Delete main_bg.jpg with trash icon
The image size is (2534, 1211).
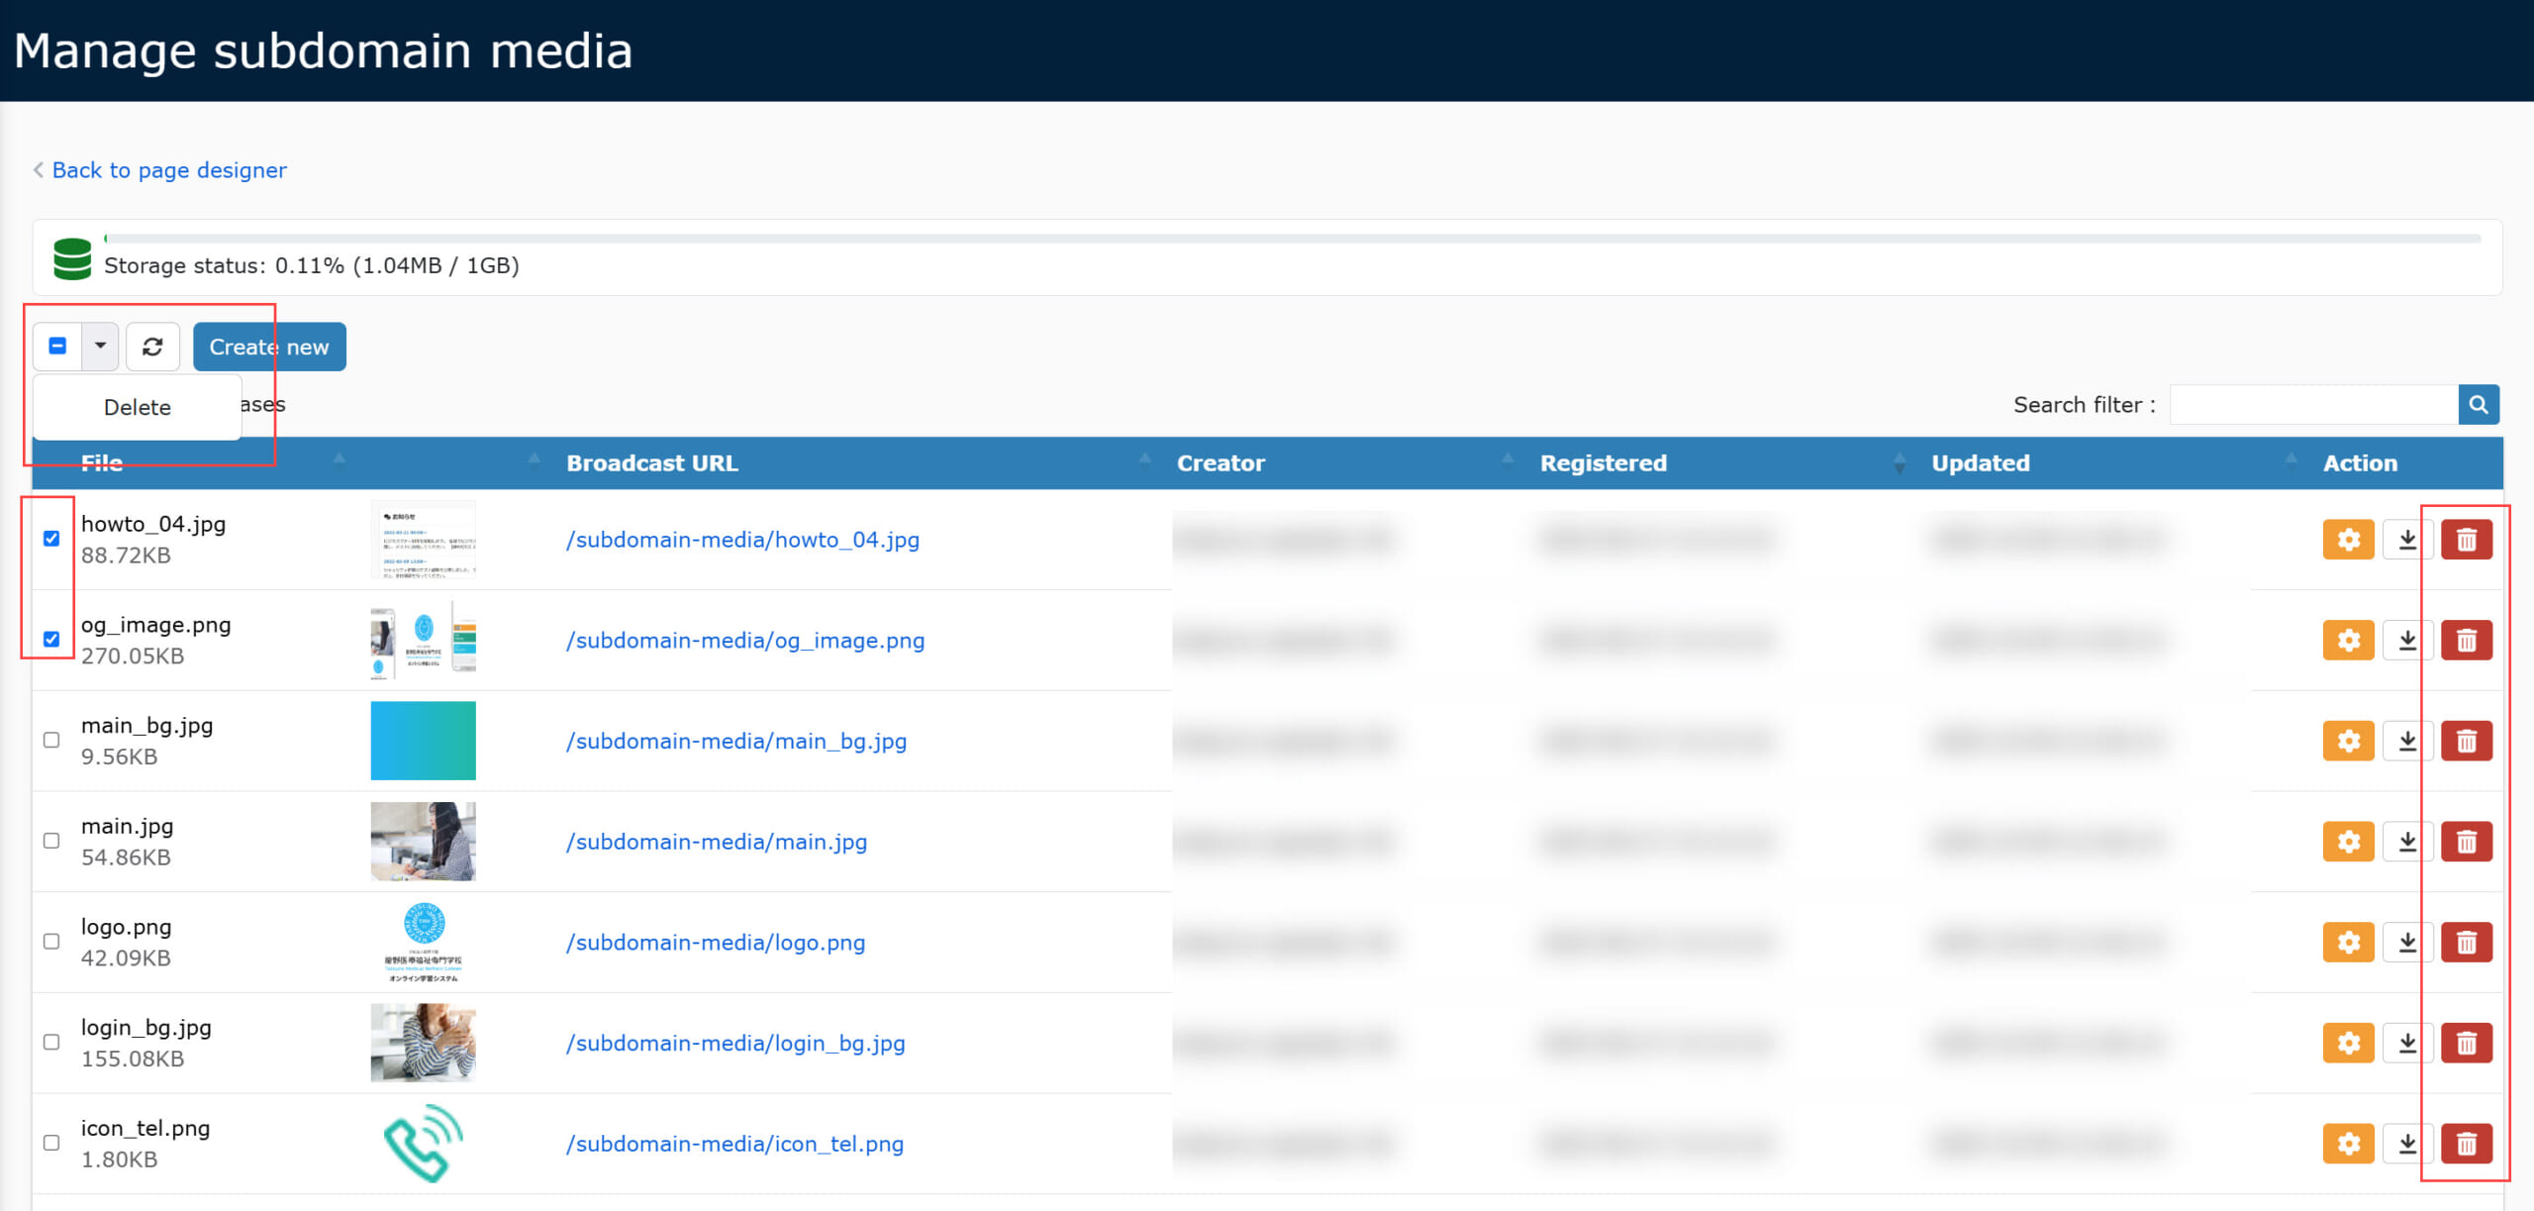[2466, 741]
